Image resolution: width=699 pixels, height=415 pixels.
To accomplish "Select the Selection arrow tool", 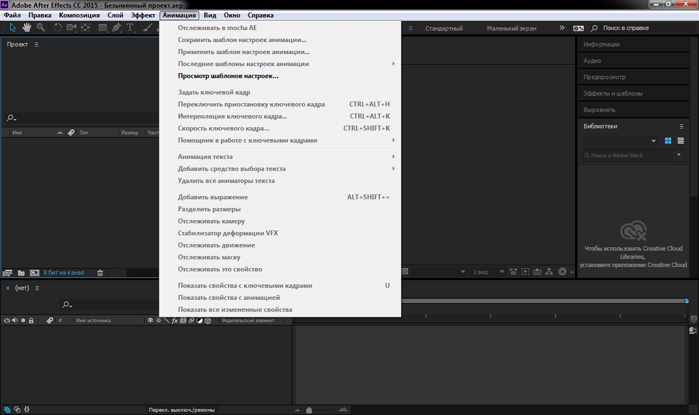I will [13, 27].
